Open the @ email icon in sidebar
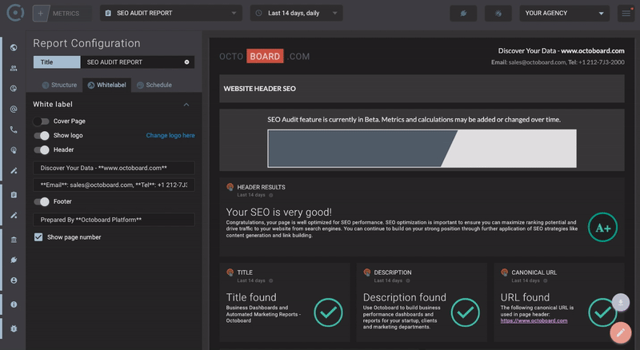This screenshot has height=350, width=640. coord(14,109)
